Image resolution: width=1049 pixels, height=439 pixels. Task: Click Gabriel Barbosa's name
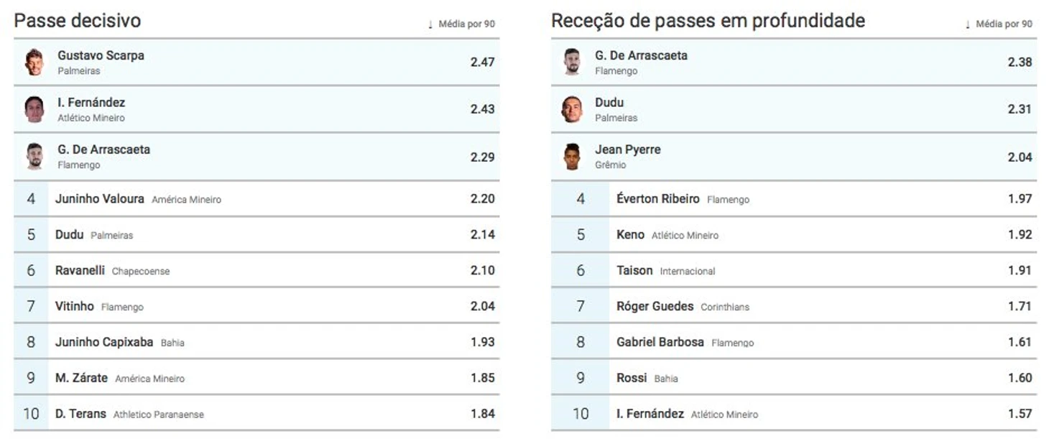pyautogui.click(x=660, y=342)
